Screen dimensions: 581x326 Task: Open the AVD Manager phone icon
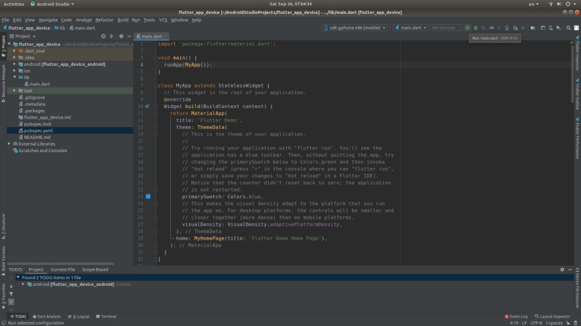tap(551, 28)
